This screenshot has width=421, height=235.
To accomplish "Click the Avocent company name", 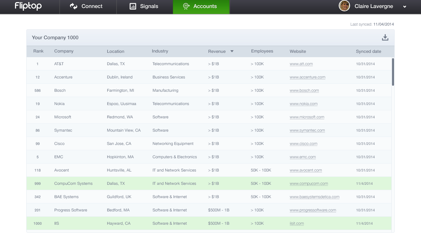I will coord(62,170).
